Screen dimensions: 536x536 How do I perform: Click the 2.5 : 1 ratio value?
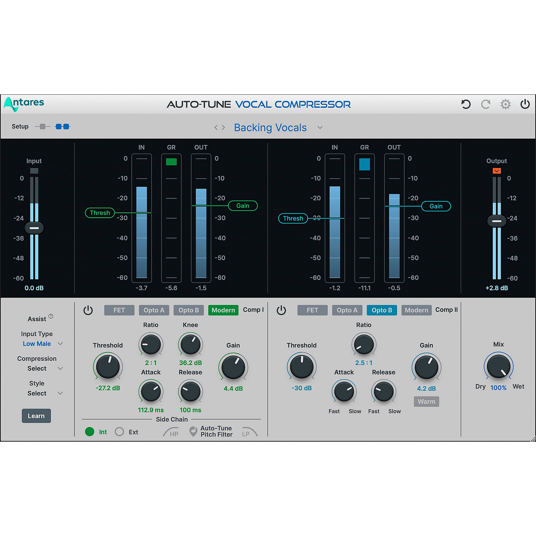click(x=364, y=363)
